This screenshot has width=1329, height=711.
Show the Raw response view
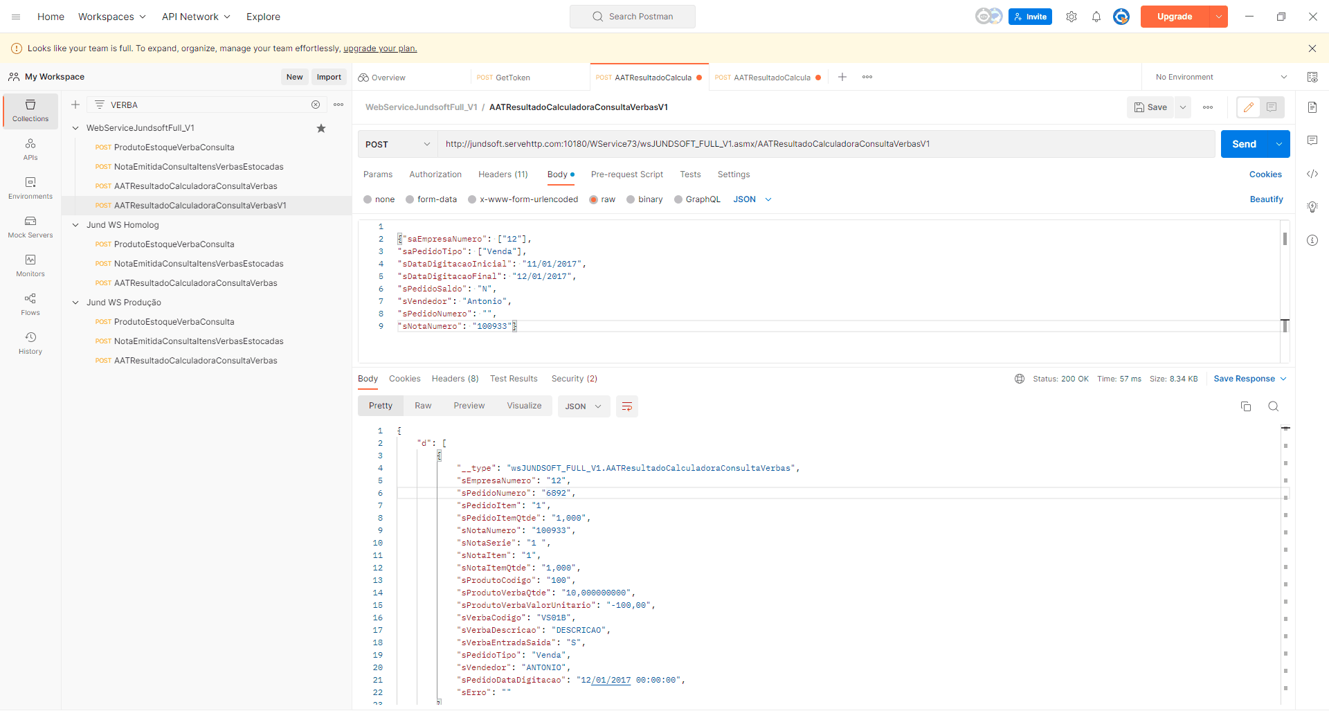pos(423,406)
